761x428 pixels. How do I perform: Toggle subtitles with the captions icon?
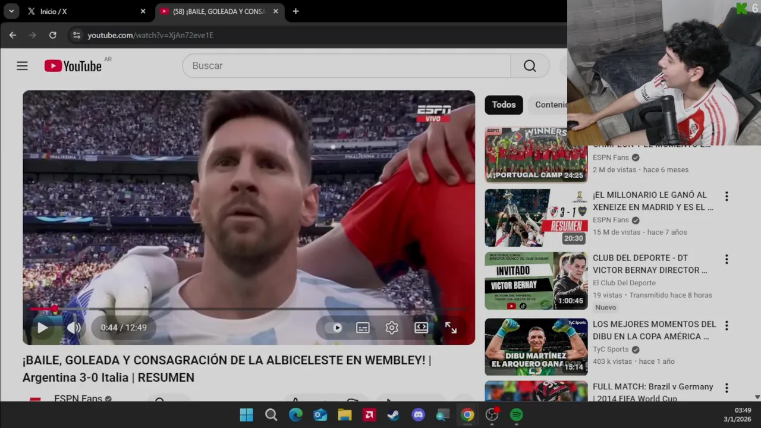[363, 328]
